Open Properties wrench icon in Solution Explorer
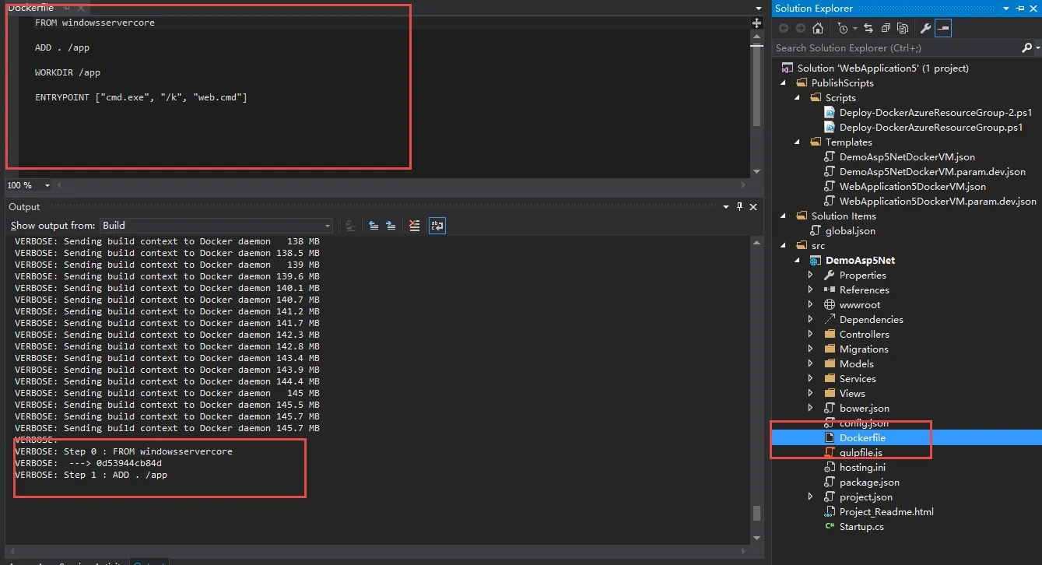The image size is (1042, 565). pyautogui.click(x=925, y=29)
